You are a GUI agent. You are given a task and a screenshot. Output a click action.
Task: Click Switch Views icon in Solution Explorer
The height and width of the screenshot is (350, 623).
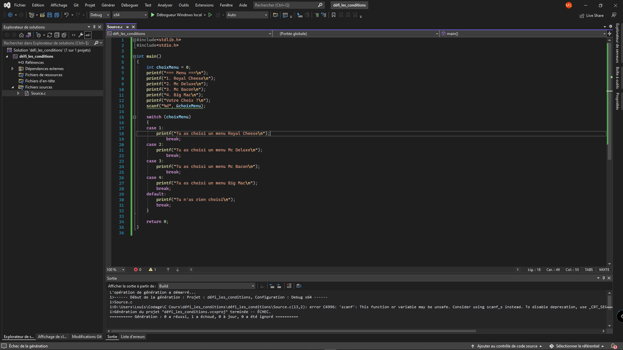click(29, 35)
